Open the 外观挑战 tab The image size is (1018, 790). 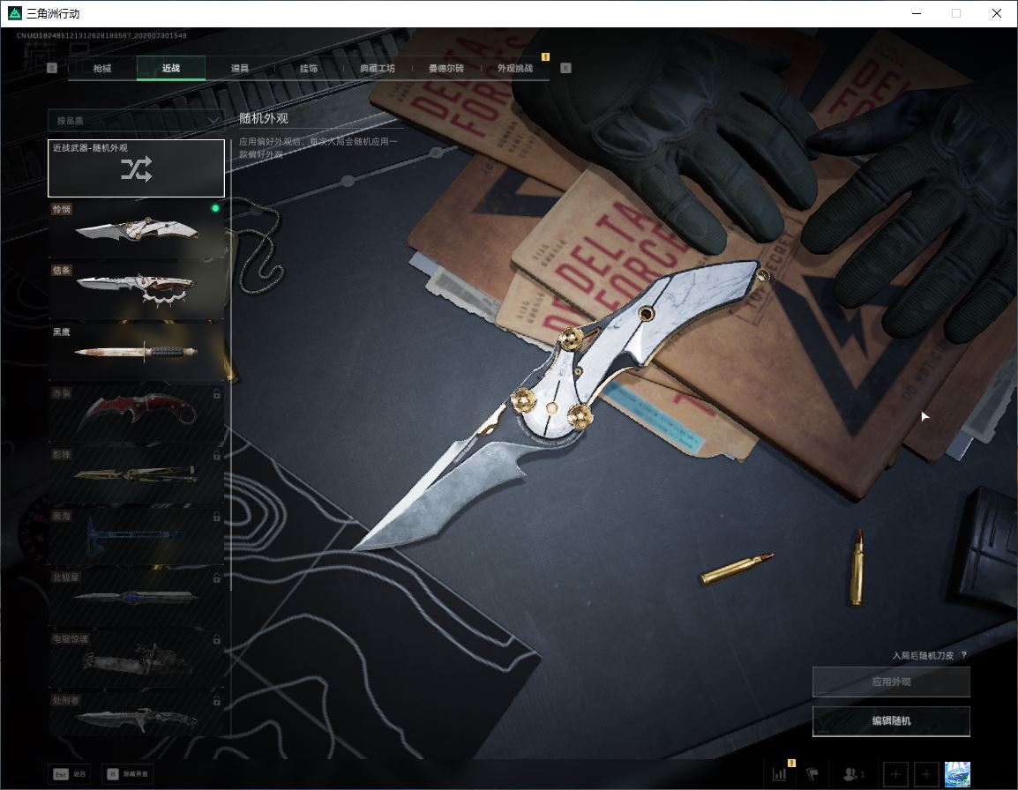515,68
